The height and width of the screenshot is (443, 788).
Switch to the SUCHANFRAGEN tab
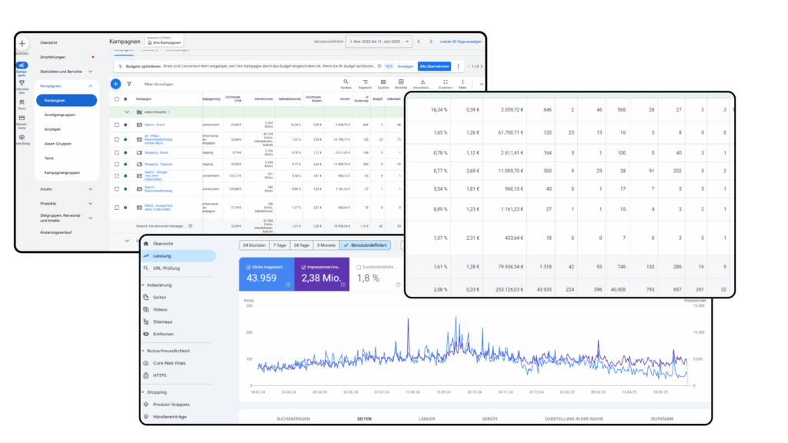coord(294,419)
